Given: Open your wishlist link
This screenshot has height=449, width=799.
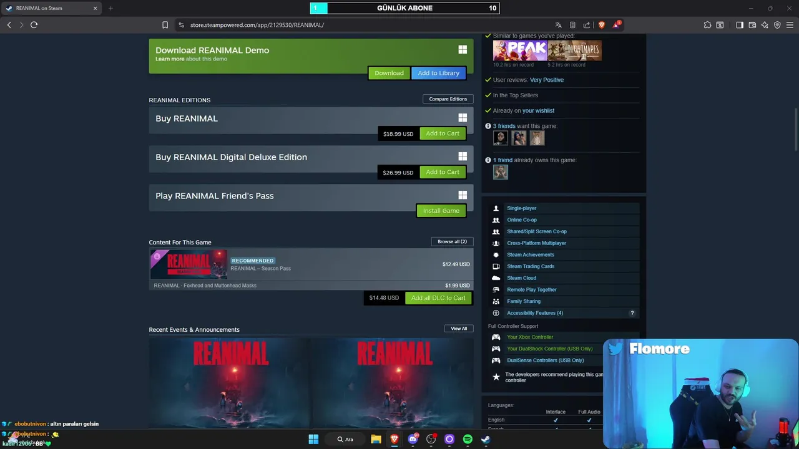Looking at the screenshot, I should point(538,110).
